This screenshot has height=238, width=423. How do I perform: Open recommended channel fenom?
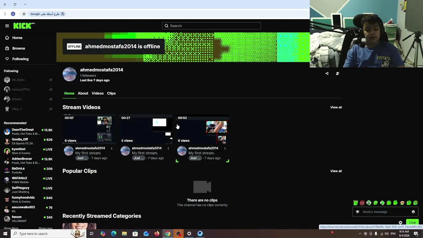click(28, 219)
